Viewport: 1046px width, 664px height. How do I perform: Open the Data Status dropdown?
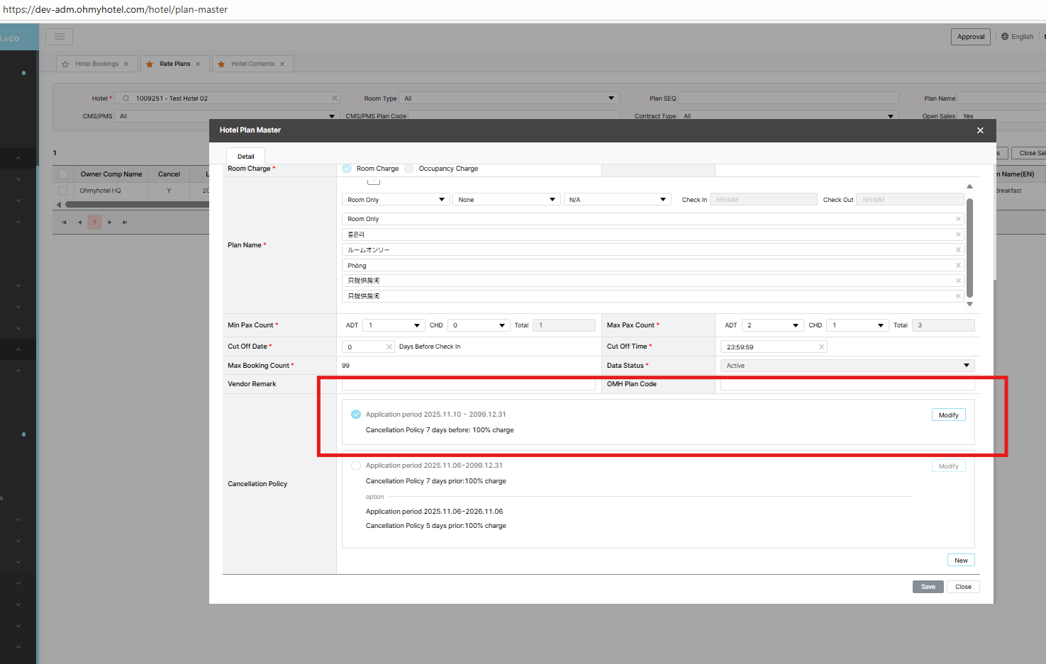[x=847, y=366]
